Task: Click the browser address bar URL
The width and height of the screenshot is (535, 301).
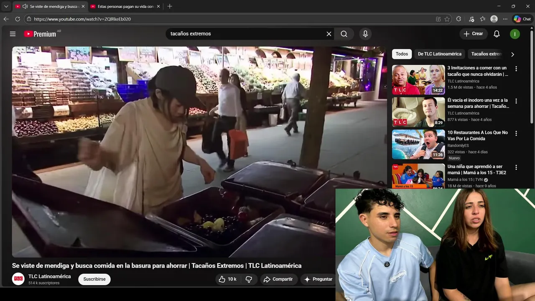Action: click(x=82, y=19)
